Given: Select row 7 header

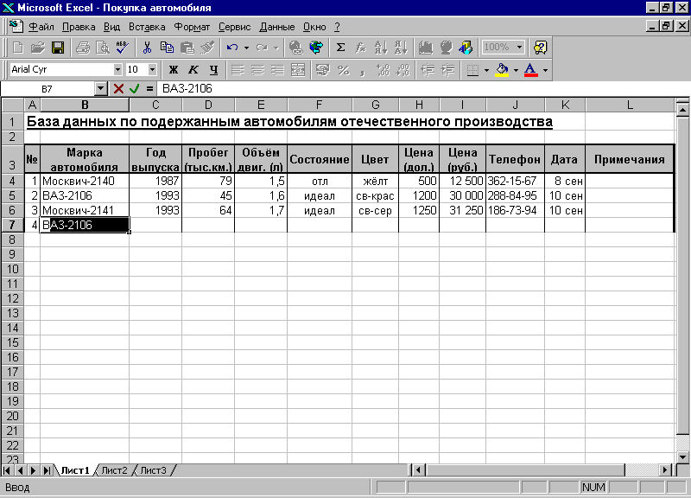Looking at the screenshot, I should [x=12, y=225].
